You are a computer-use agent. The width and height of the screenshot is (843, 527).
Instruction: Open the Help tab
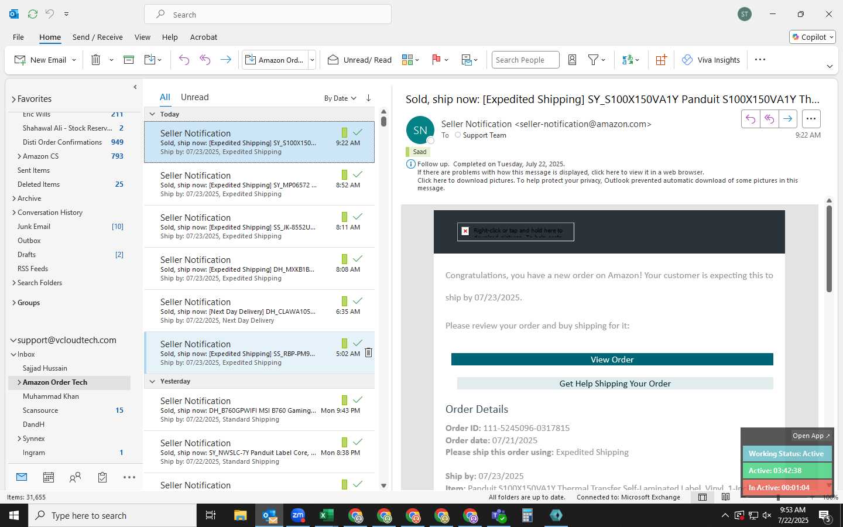click(x=170, y=37)
